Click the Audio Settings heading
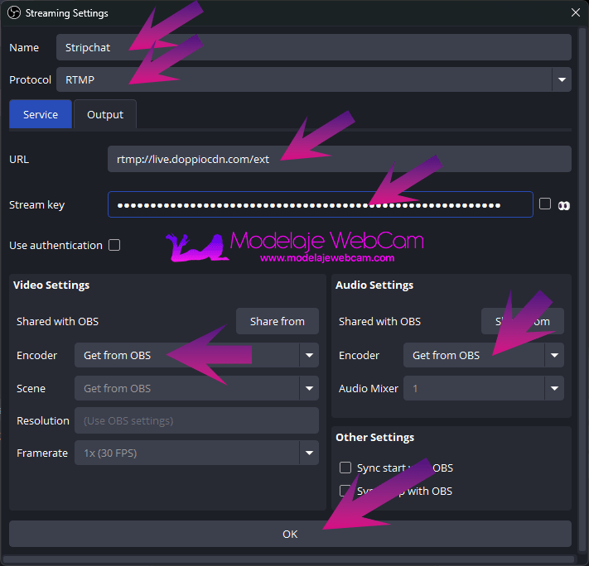The height and width of the screenshot is (566, 589). 374,285
